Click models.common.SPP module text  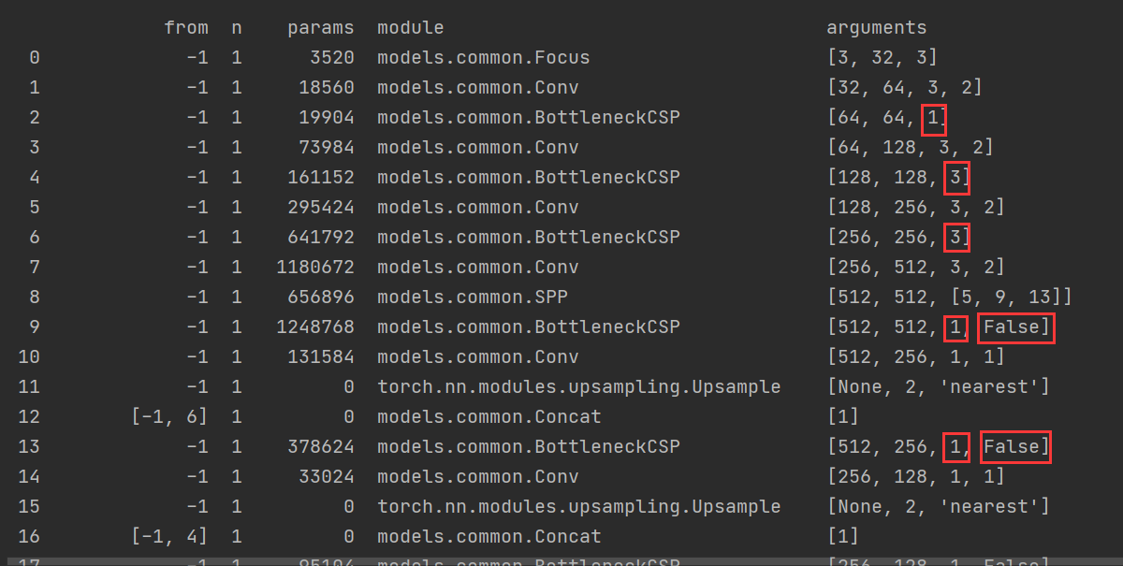click(x=472, y=298)
